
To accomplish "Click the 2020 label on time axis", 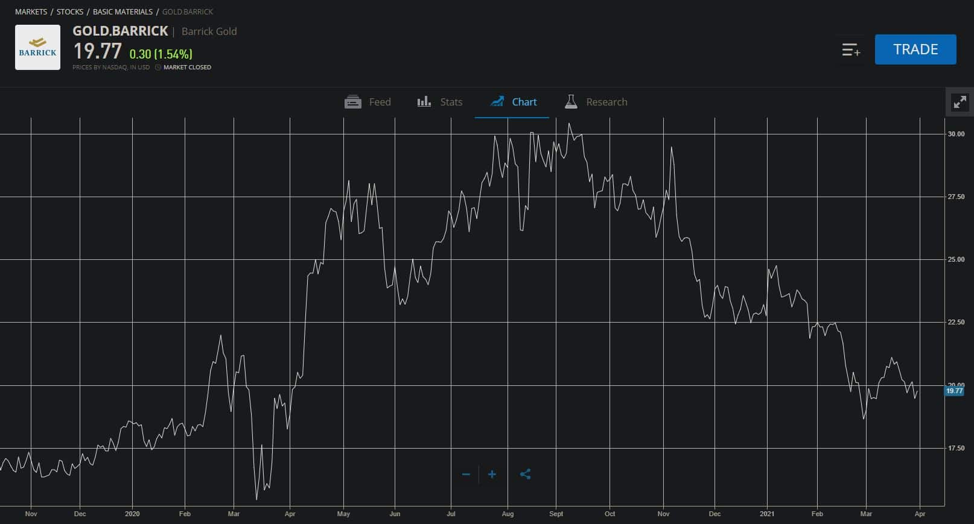I will (x=132, y=514).
